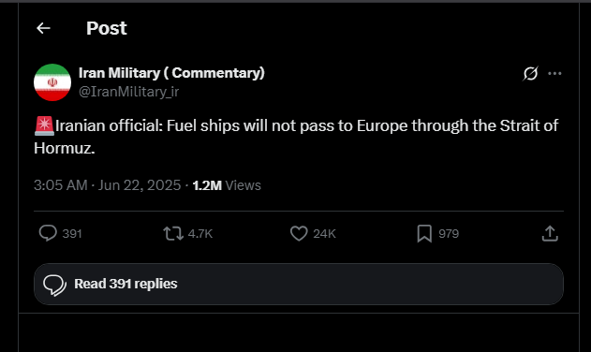Go back using the left arrow
The image size is (591, 352).
(x=43, y=28)
